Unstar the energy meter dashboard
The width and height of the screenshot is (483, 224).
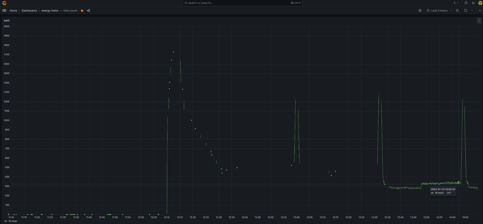tap(82, 11)
